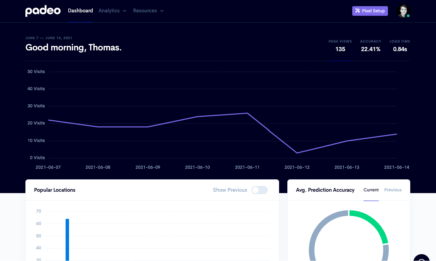This screenshot has width=436, height=261.
Task: Open the chat widget icon
Action: [422, 258]
